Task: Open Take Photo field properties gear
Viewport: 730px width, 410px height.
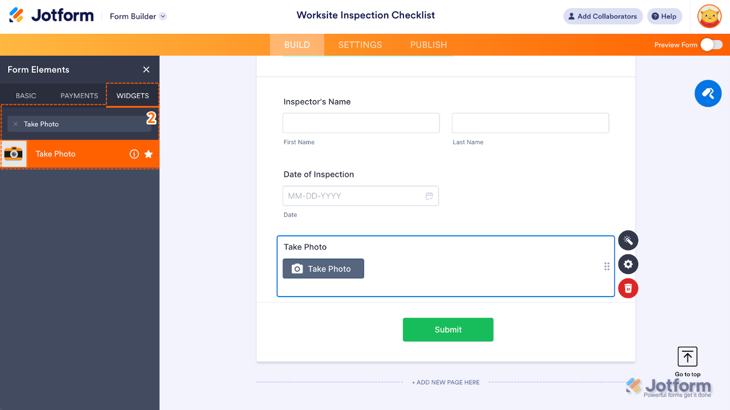Action: pos(628,264)
